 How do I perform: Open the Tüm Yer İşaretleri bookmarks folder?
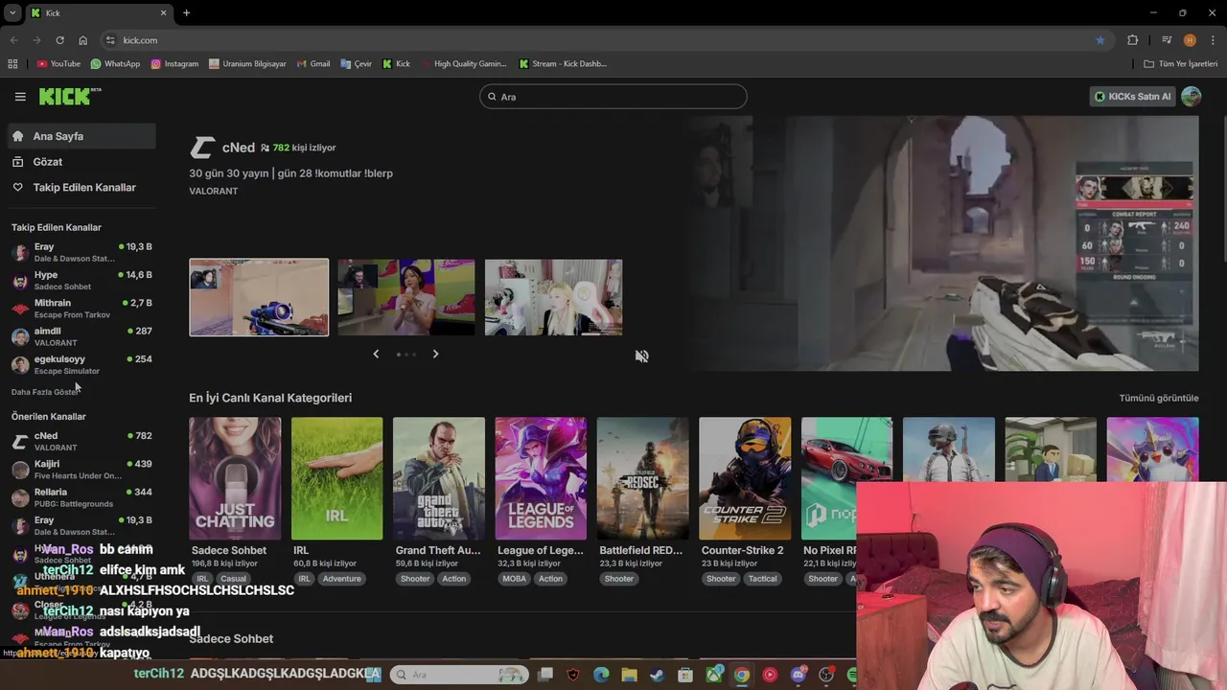click(1181, 64)
